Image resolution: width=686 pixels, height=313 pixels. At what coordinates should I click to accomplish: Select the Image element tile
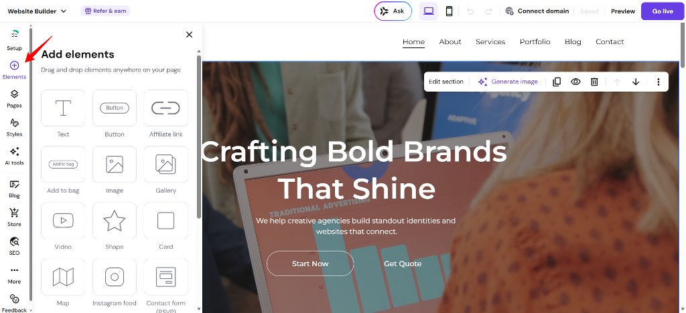(x=115, y=165)
